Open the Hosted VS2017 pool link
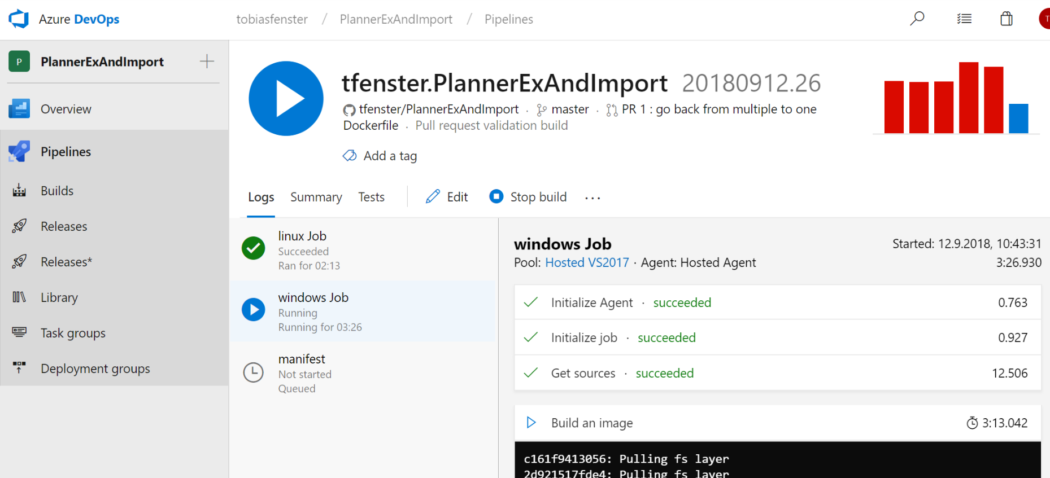The image size is (1050, 478). coord(587,262)
